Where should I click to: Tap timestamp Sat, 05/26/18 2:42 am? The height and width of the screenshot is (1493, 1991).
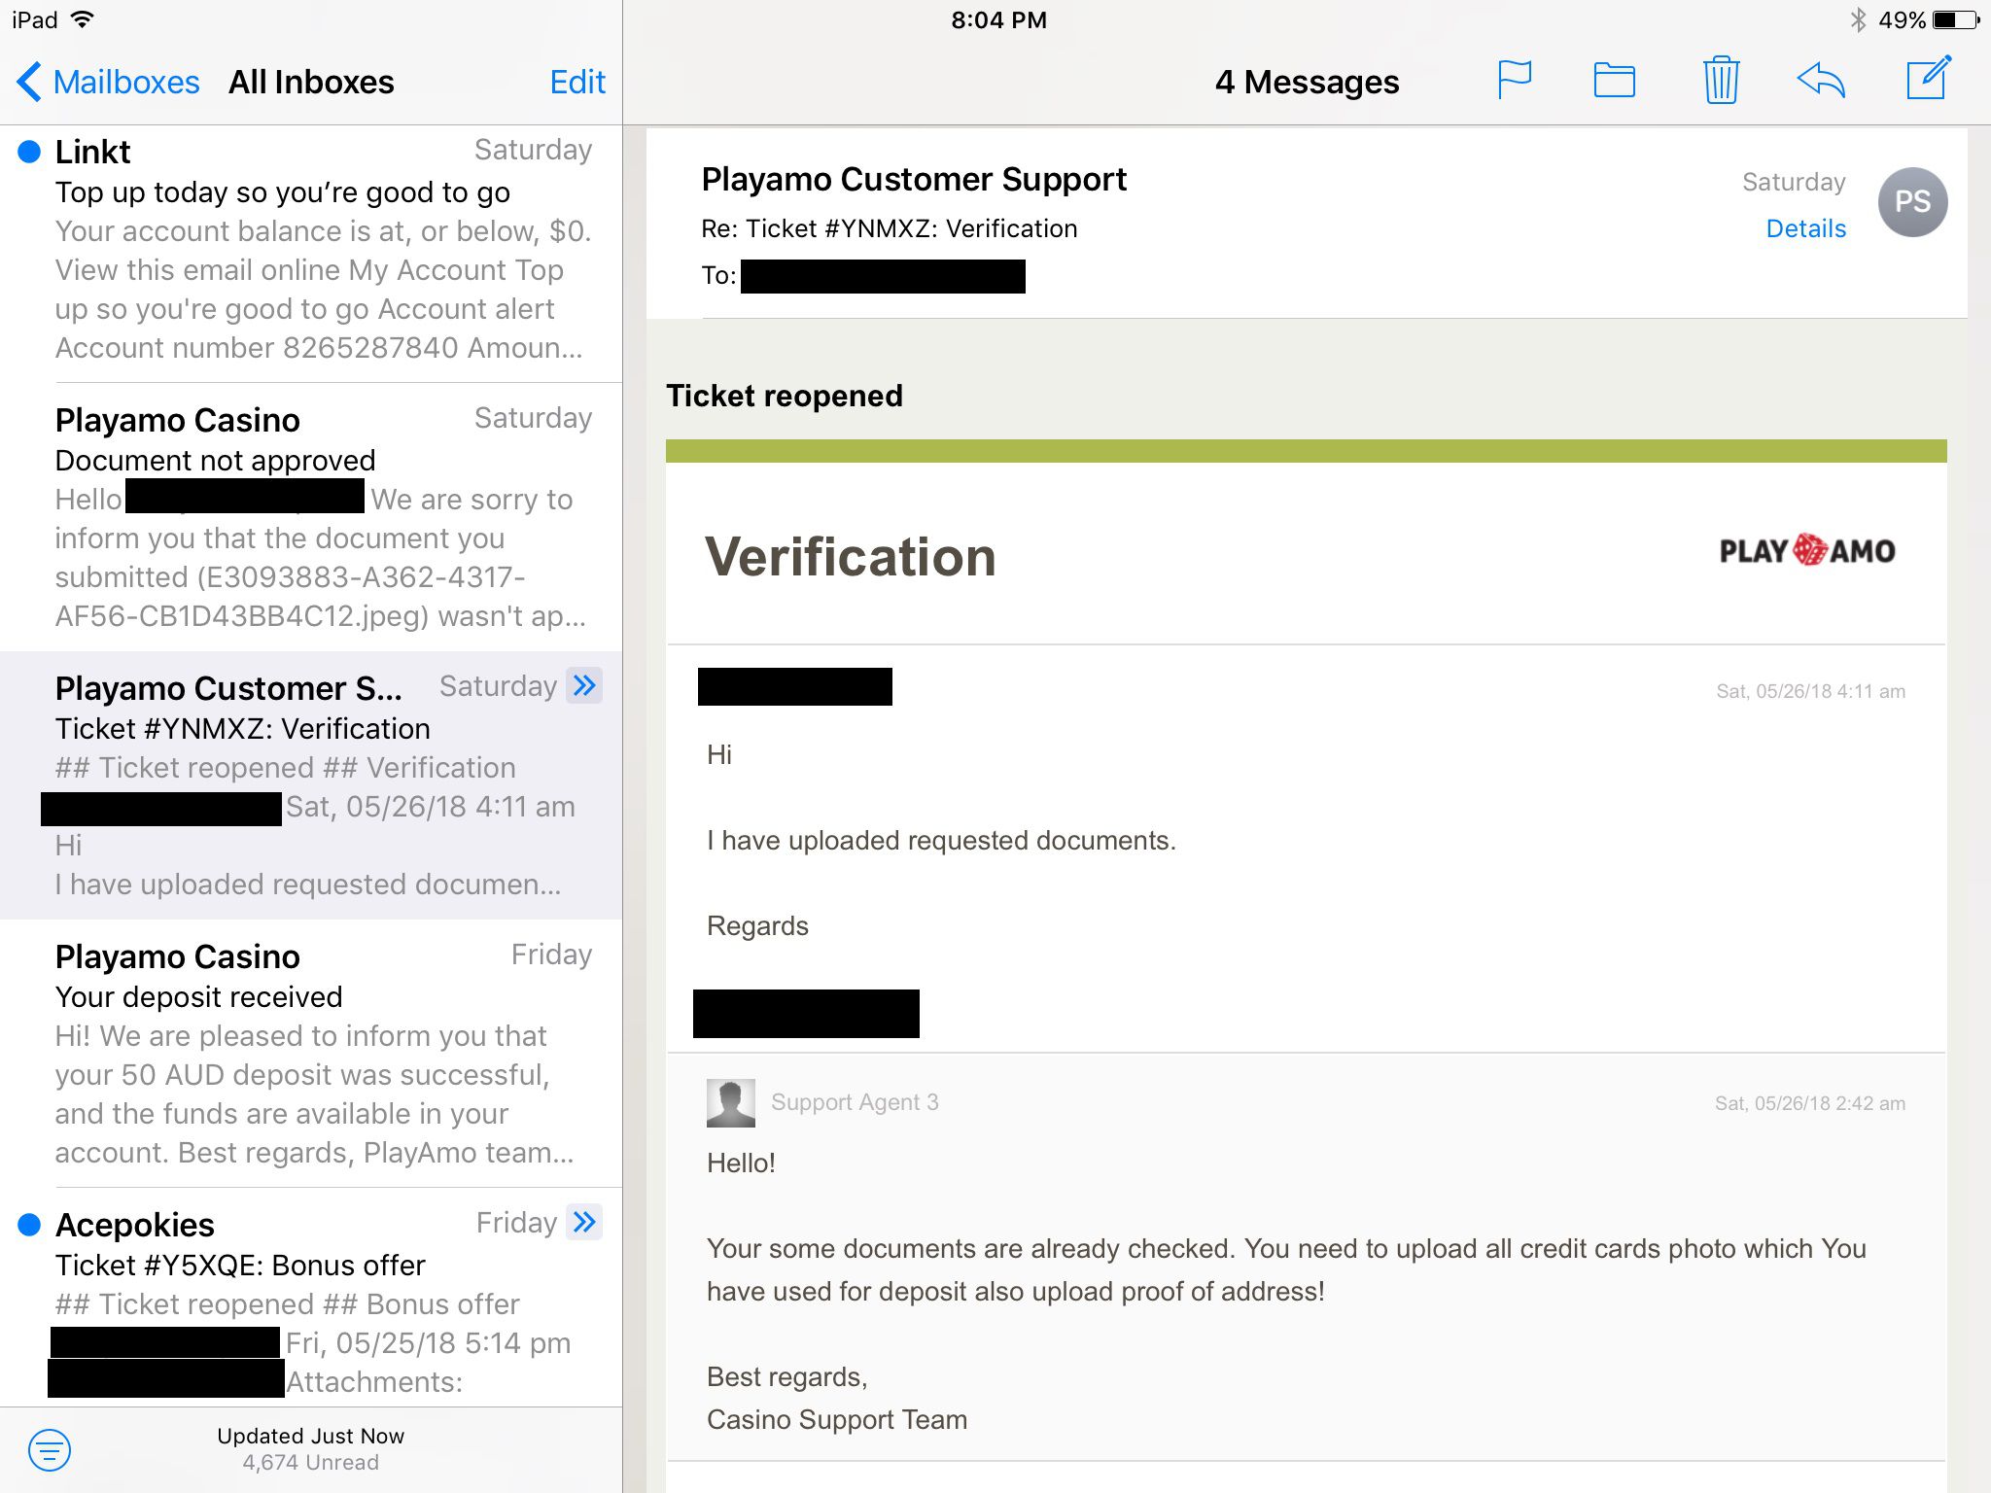[x=1810, y=1103]
